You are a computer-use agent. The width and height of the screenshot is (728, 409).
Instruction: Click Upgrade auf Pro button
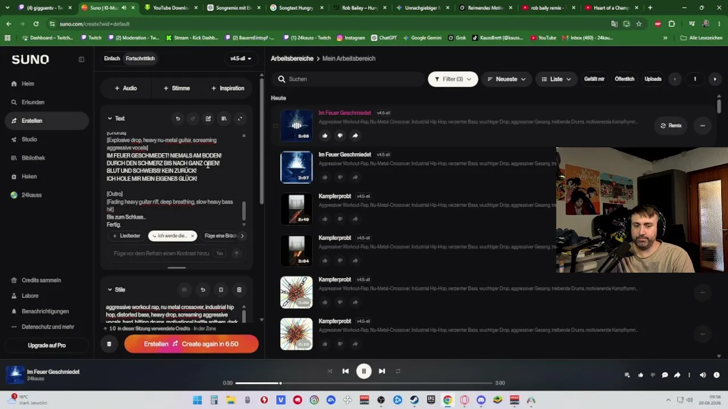47,345
